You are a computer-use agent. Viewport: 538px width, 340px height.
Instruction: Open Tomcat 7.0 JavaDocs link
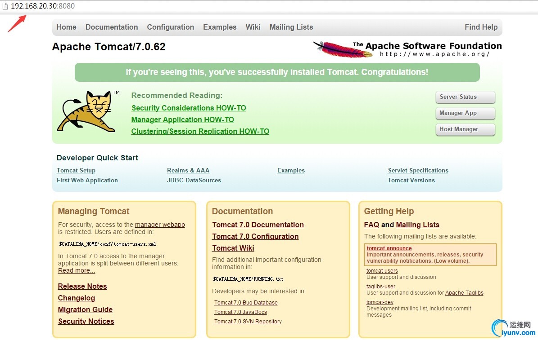click(240, 312)
